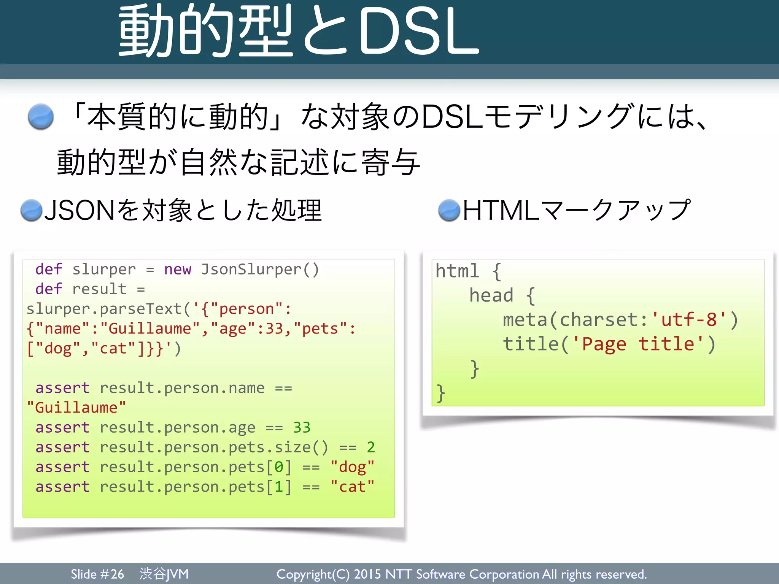The height and width of the screenshot is (584, 779).
Task: Click the footer text 渋谷JVM
Action: [x=164, y=574]
